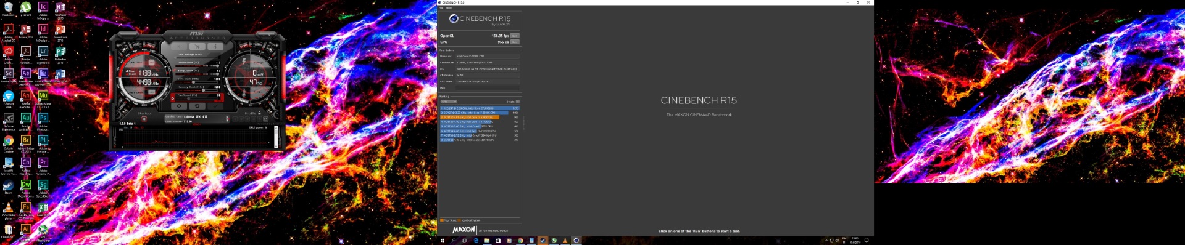
Task: Run the CPU benchmark test
Action: (x=515, y=42)
